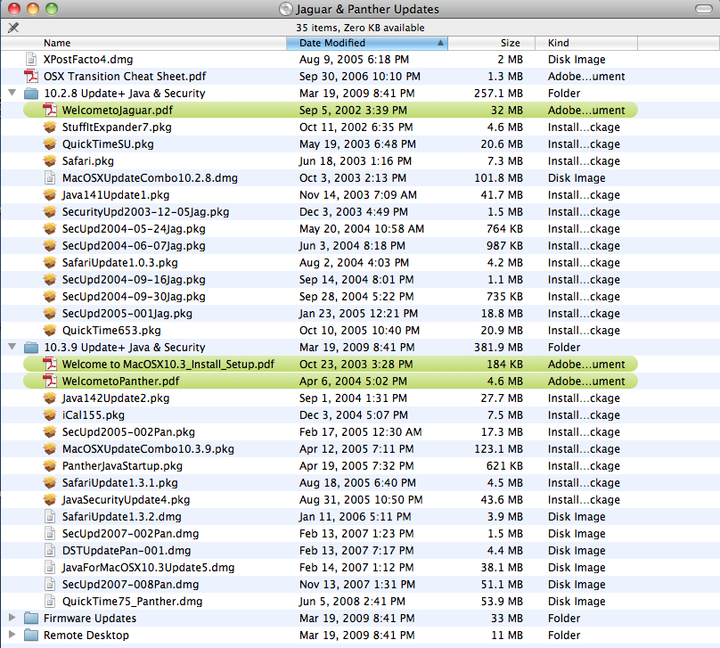Screen dimensions: 720x648
Task: Click the Nov 13, 2007 1:31 PM date
Action: (356, 585)
